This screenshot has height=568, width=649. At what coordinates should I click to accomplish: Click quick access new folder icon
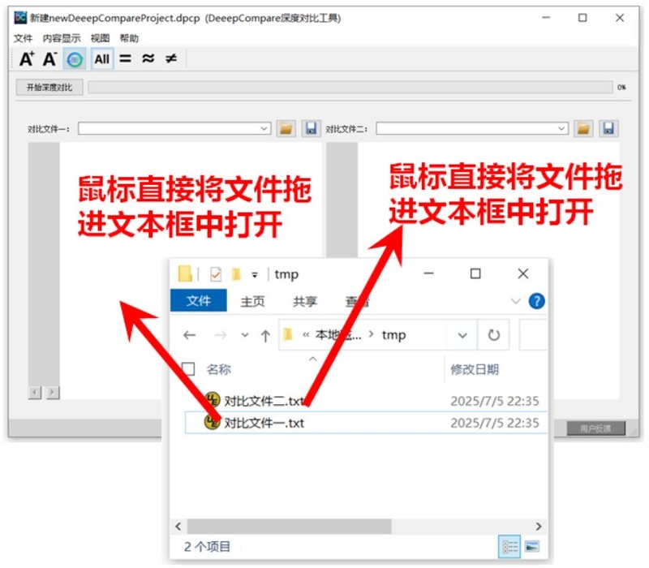[x=236, y=274]
